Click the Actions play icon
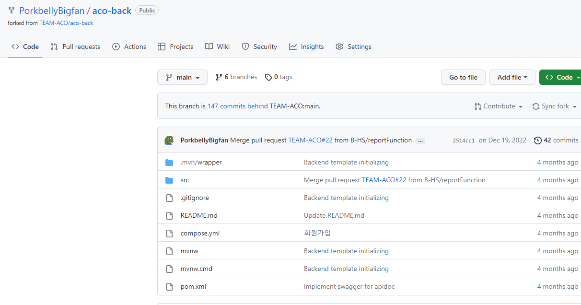This screenshot has height=305, width=581. (x=116, y=47)
